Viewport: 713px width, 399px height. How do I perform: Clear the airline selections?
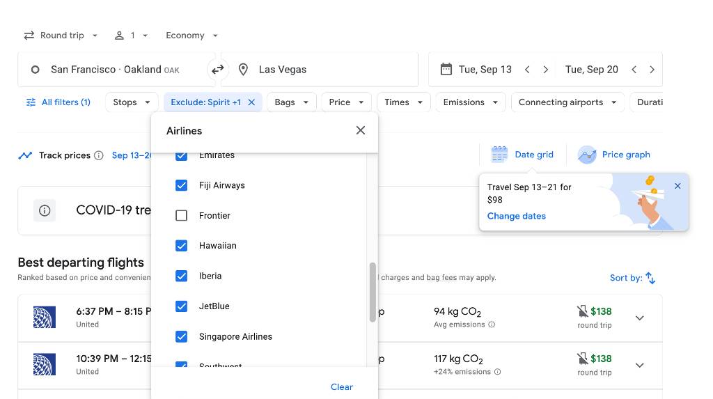point(341,386)
